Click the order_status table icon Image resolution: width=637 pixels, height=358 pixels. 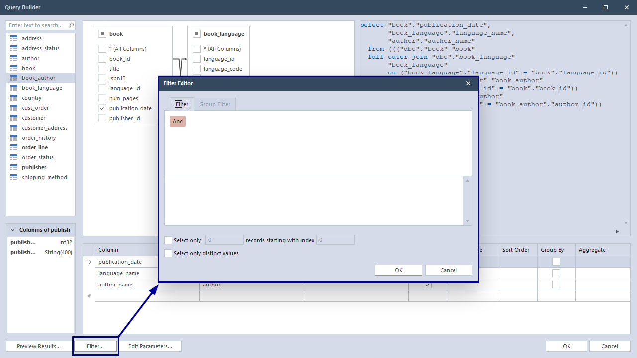tap(14, 157)
